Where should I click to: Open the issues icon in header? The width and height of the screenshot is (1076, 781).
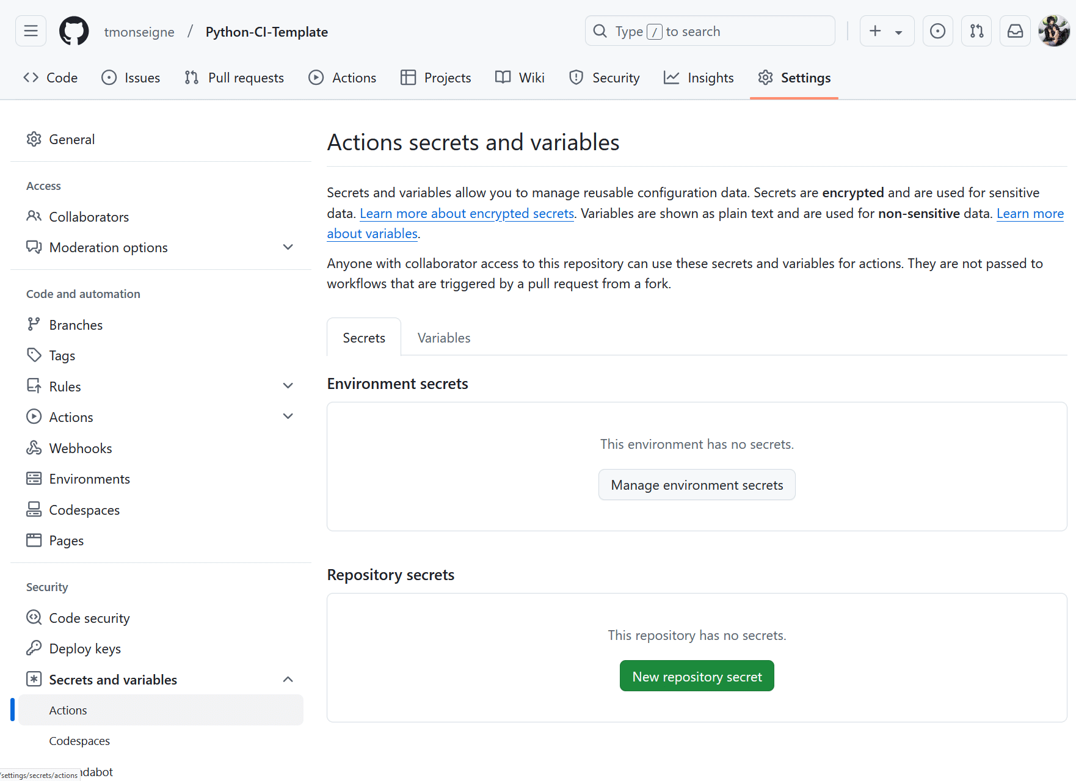937,31
